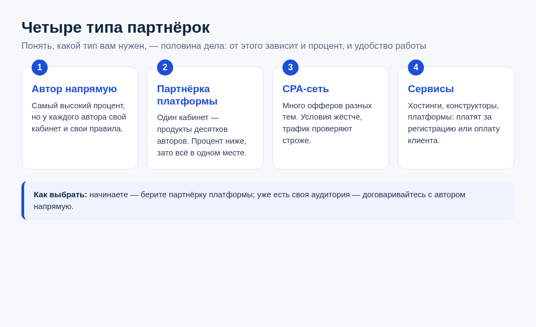Click the number 4 badge on Сервисы card

coord(416,68)
